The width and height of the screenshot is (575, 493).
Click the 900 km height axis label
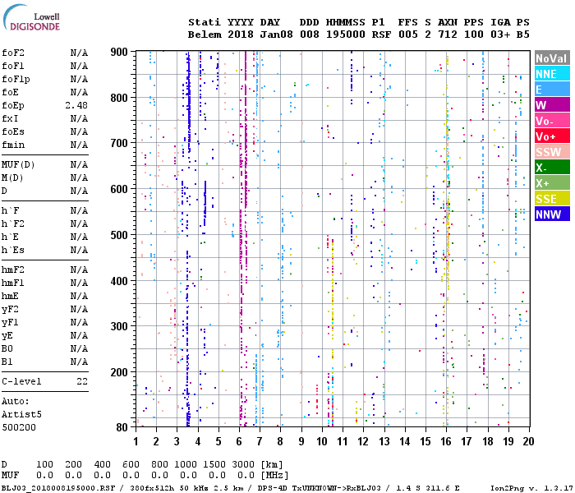pyautogui.click(x=119, y=52)
